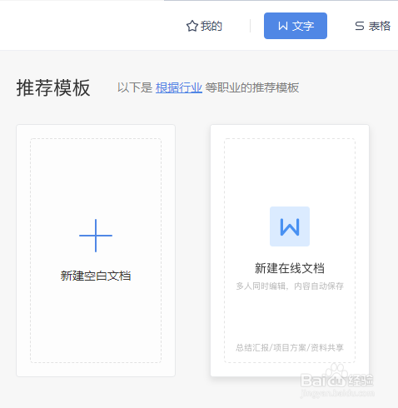Click the S icon beside 表格

click(x=360, y=26)
